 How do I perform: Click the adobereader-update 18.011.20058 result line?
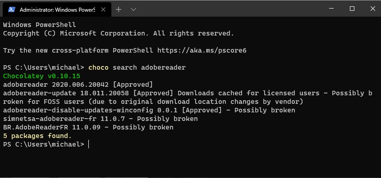pyautogui.click(x=188, y=98)
